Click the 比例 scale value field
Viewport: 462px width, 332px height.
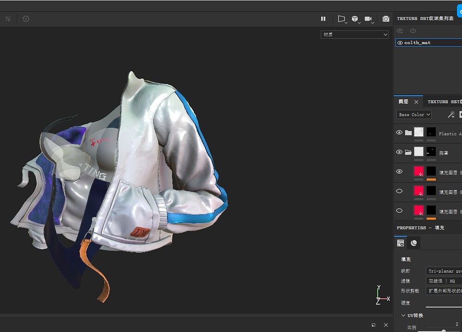457,324
